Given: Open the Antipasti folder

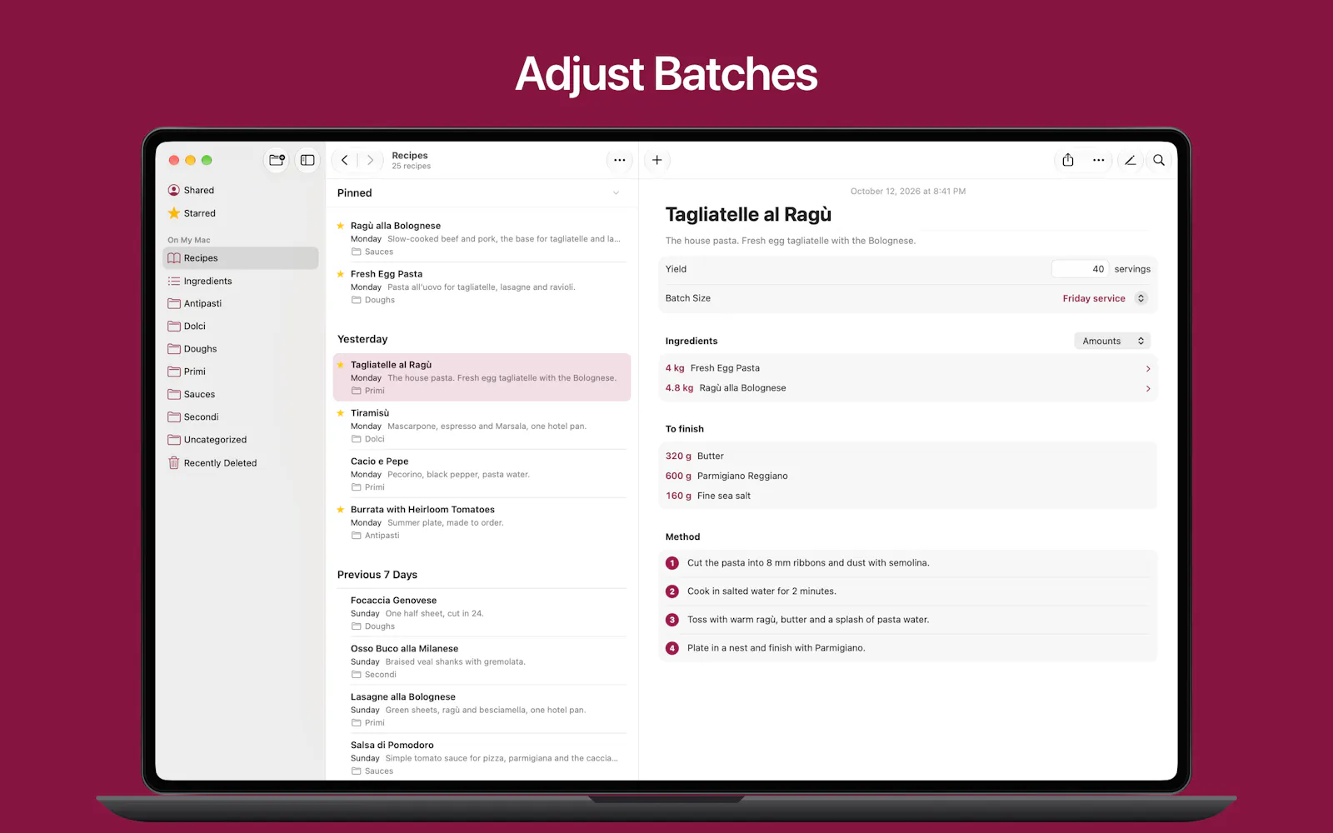Looking at the screenshot, I should click(x=241, y=303).
